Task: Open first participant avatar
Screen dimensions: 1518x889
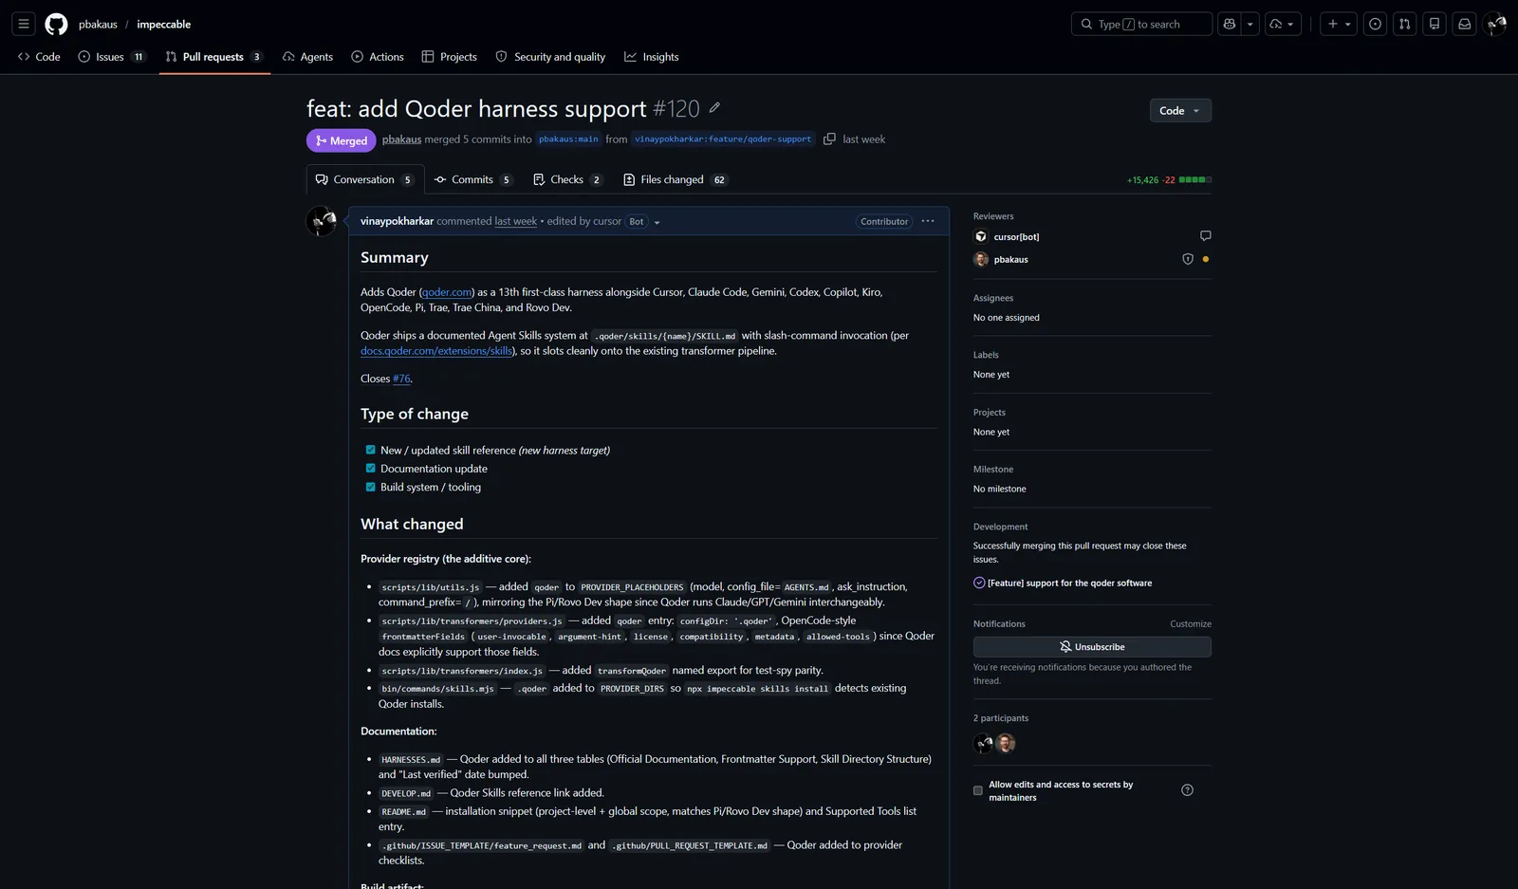Action: click(x=983, y=743)
